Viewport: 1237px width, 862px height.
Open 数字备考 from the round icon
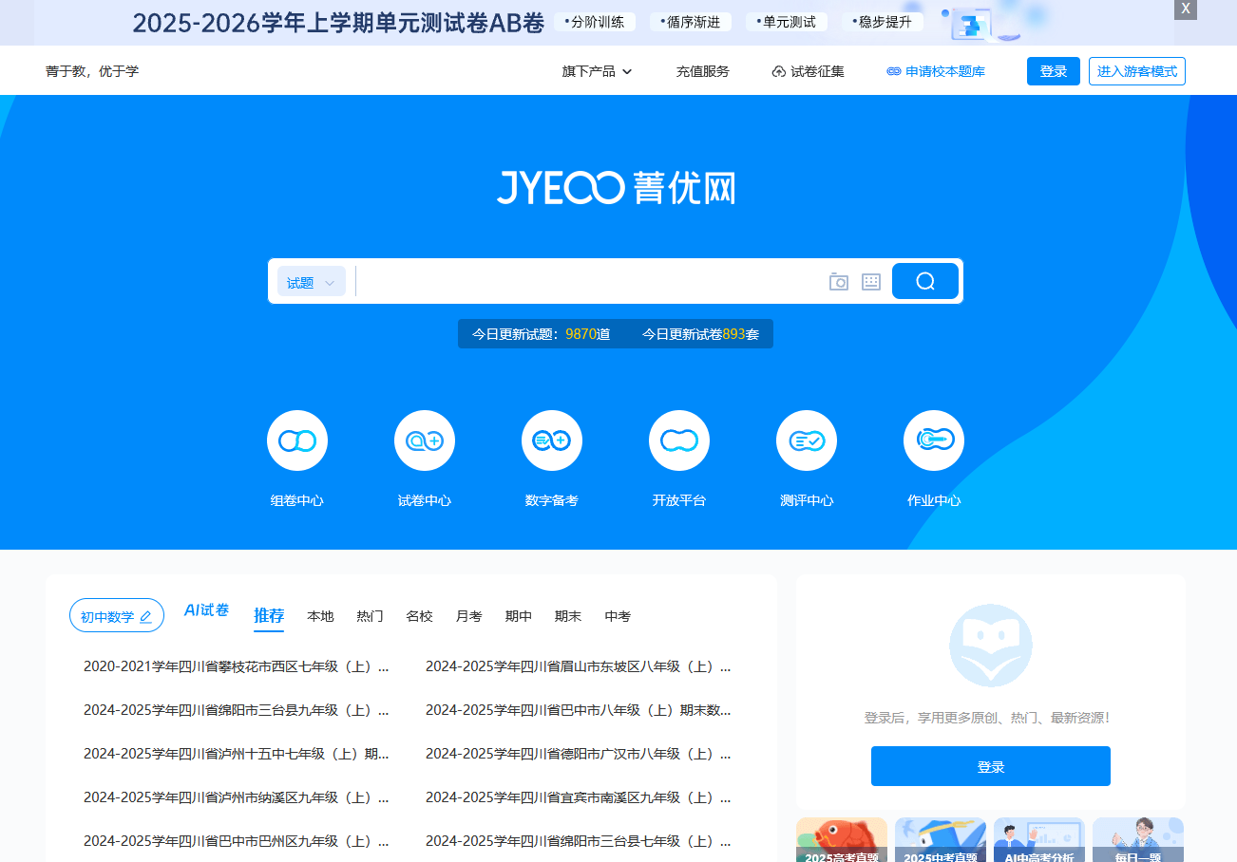tap(552, 440)
